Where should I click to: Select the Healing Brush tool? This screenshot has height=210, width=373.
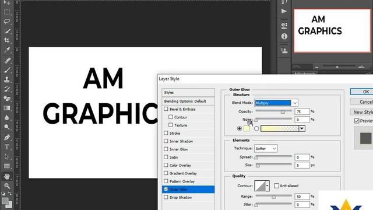[x=6, y=61]
